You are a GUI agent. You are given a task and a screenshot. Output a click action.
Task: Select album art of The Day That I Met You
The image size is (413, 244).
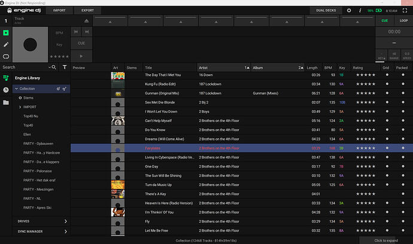click(118, 75)
